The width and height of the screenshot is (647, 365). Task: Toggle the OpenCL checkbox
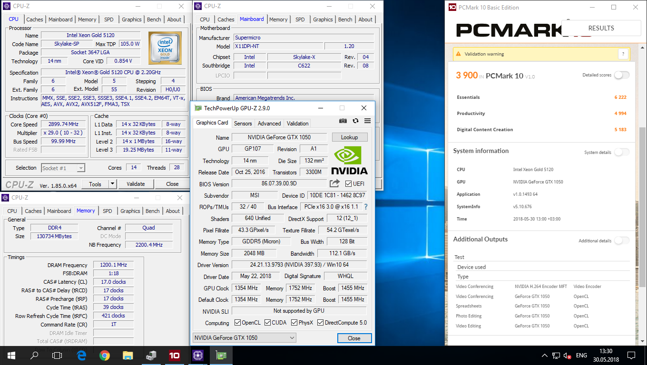[x=238, y=323]
